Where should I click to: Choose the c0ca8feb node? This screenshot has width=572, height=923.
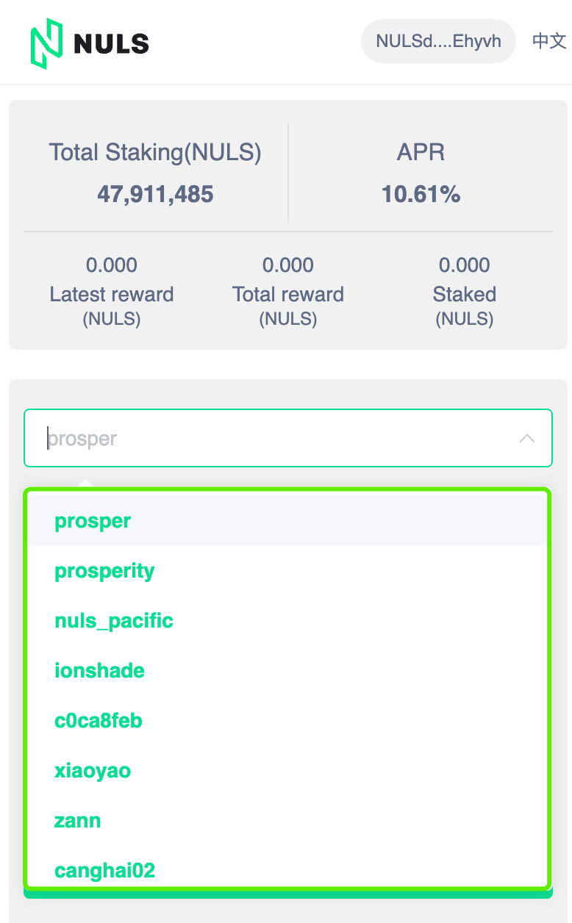(x=288, y=721)
